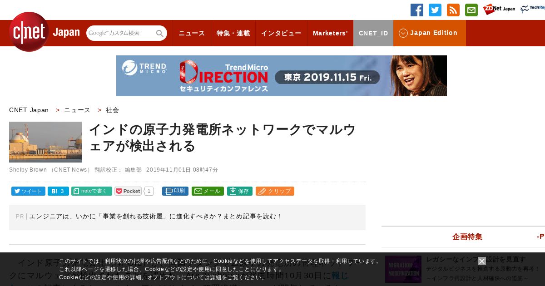Click the 保存 save button
This screenshot has height=286, width=545.
click(240, 191)
